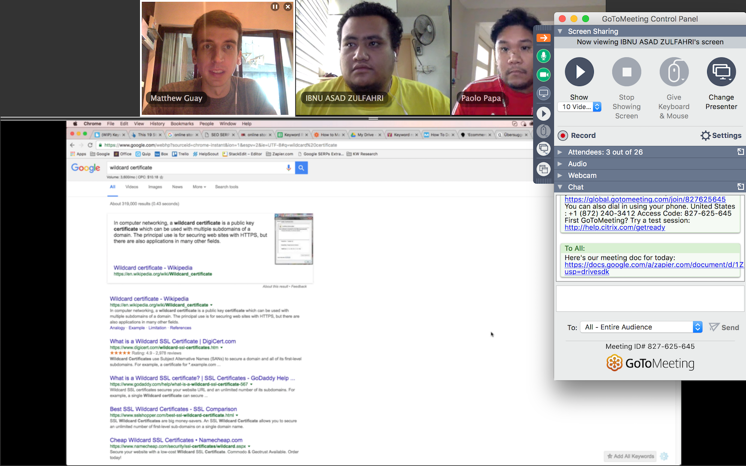This screenshot has width=746, height=466.
Task: Click the small mouse icon in side strip
Action: point(544,131)
